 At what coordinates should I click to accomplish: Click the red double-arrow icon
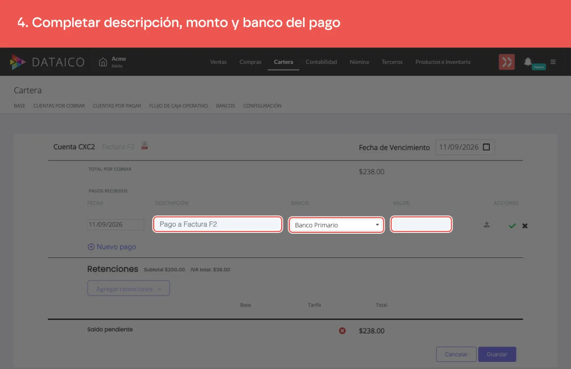[x=507, y=62]
